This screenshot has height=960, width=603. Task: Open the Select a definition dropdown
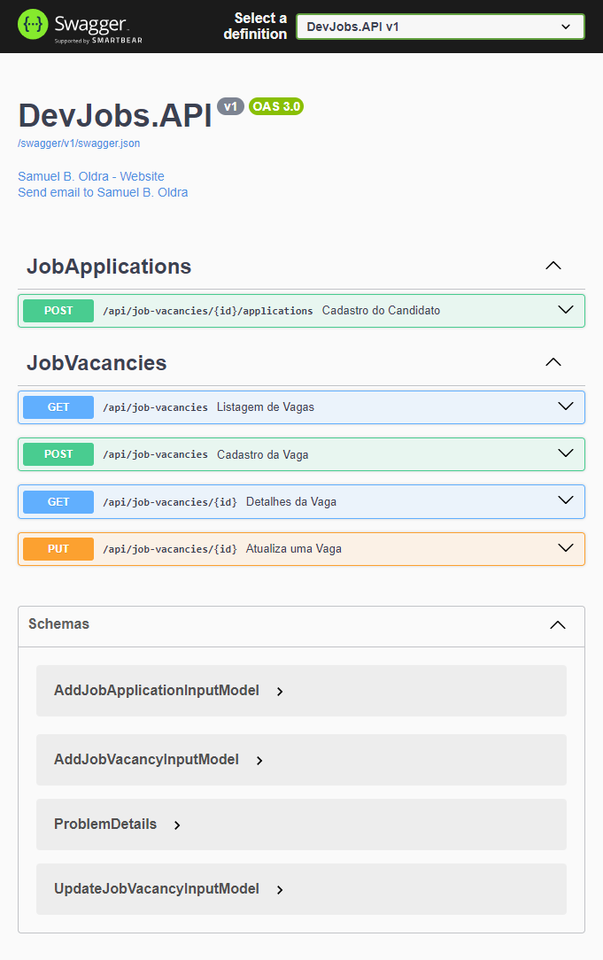[x=440, y=27]
